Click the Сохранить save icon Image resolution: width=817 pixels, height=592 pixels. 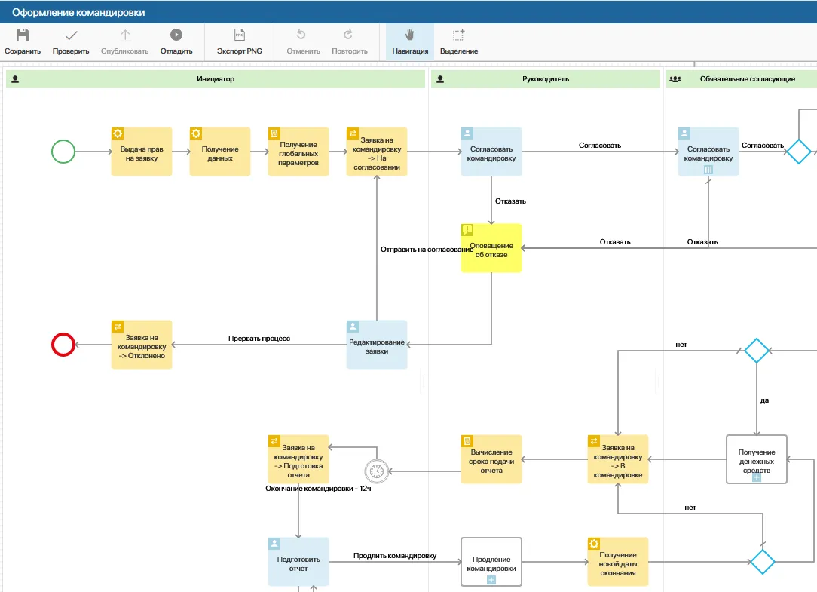tap(23, 35)
